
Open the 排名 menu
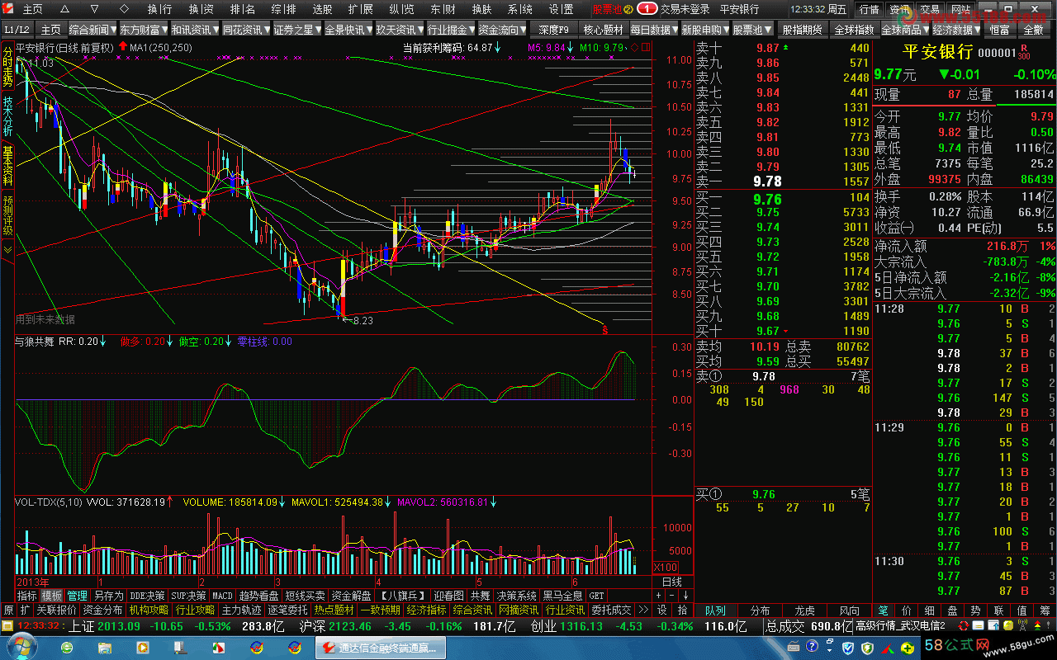point(243,9)
